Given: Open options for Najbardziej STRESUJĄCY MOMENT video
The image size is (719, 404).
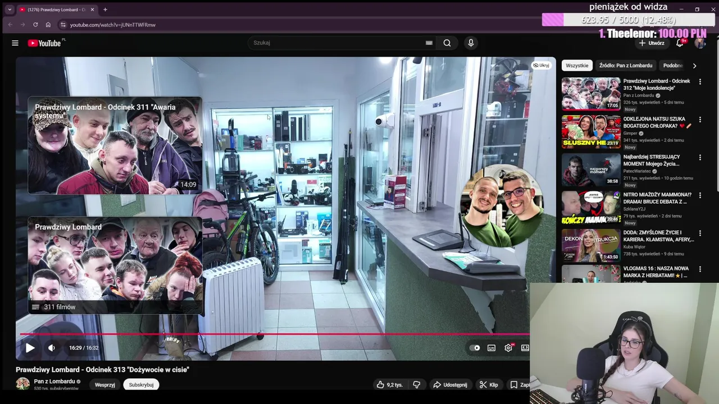Looking at the screenshot, I should click(700, 158).
